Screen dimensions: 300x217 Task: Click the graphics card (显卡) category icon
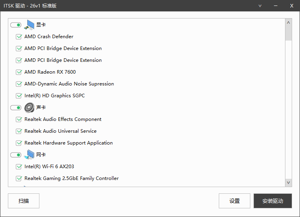tap(30, 25)
